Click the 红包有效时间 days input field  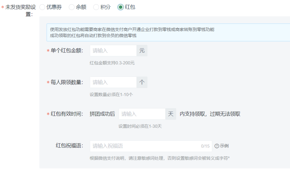click(142, 114)
